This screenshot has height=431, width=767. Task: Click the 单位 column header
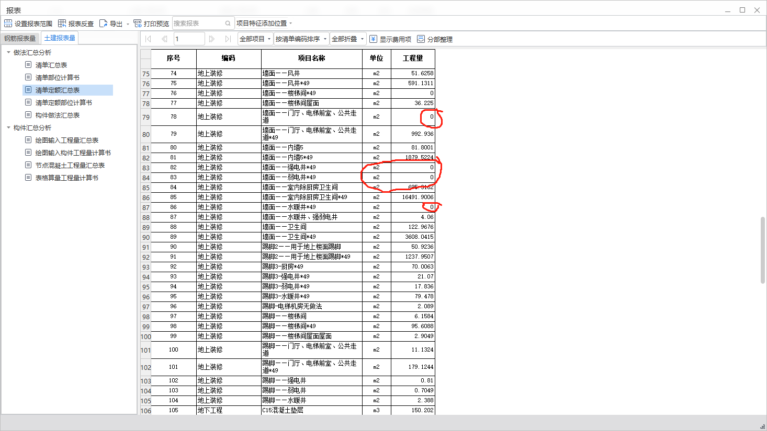click(x=376, y=59)
